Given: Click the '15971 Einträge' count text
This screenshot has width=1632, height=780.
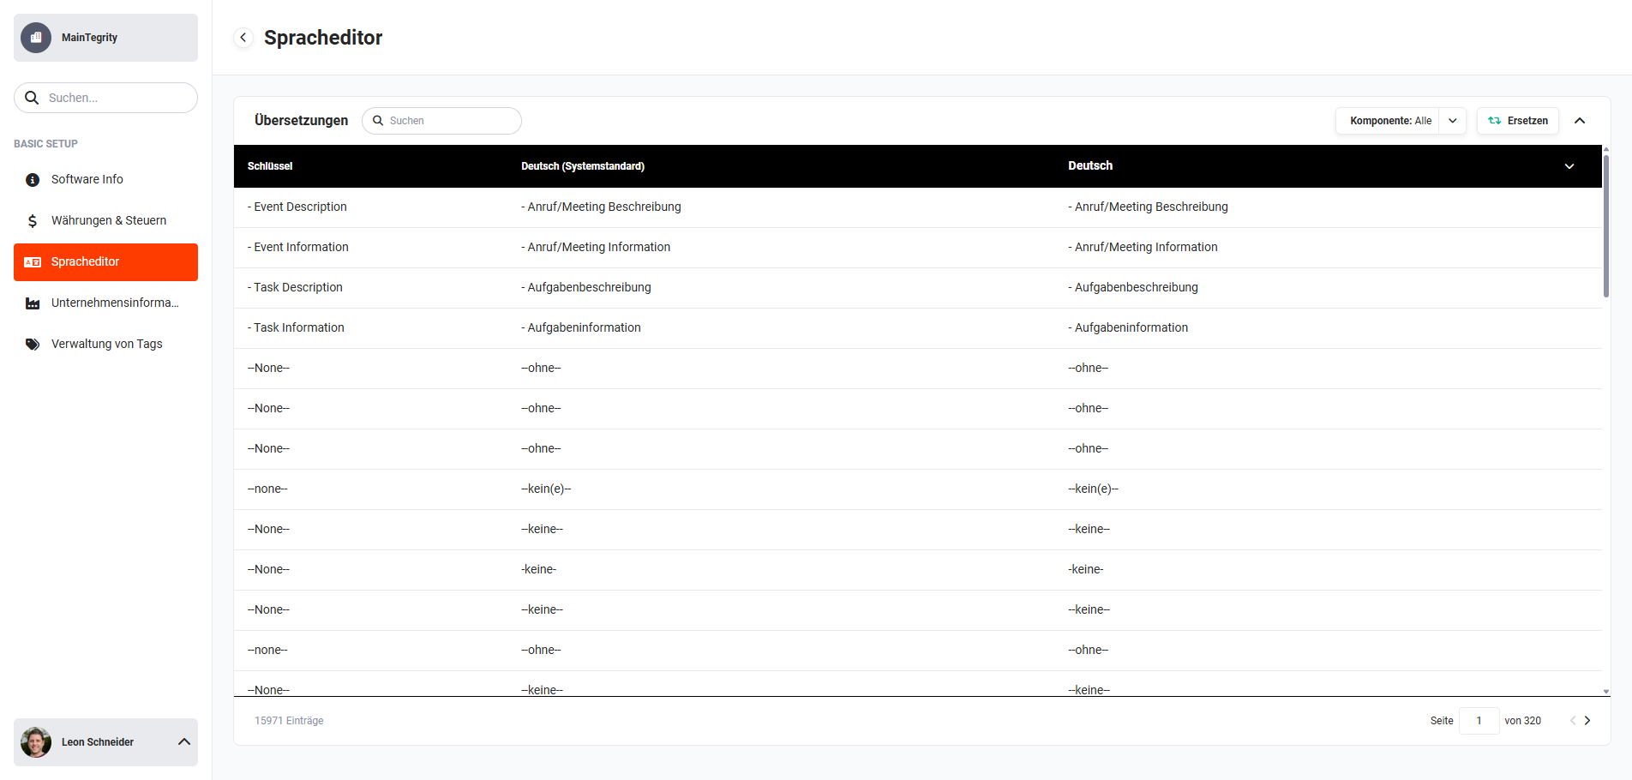Looking at the screenshot, I should [289, 721].
